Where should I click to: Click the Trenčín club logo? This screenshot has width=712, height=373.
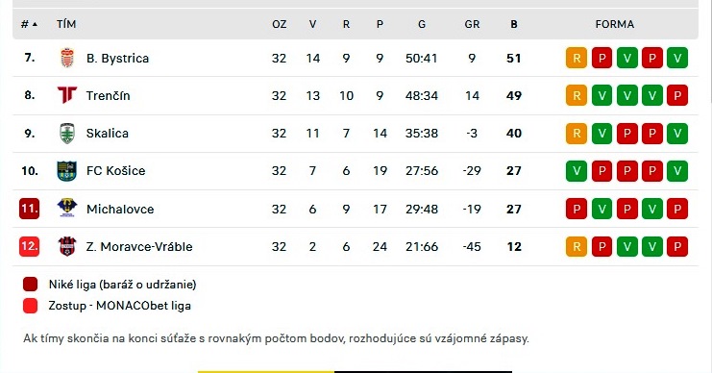click(67, 95)
